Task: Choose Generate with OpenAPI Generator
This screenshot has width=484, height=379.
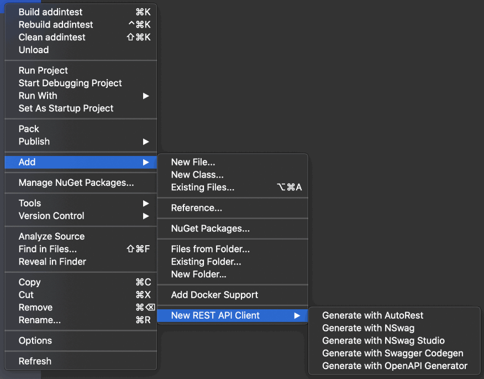Action: [394, 366]
